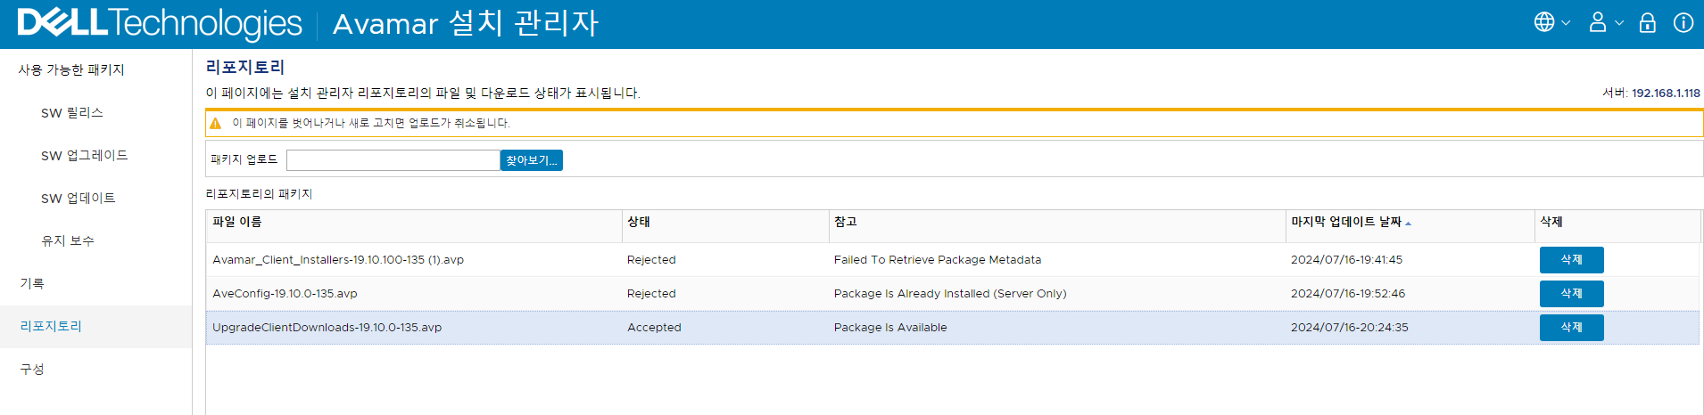This screenshot has width=1704, height=415.
Task: Open the info (i) icon in header
Action: [1683, 22]
